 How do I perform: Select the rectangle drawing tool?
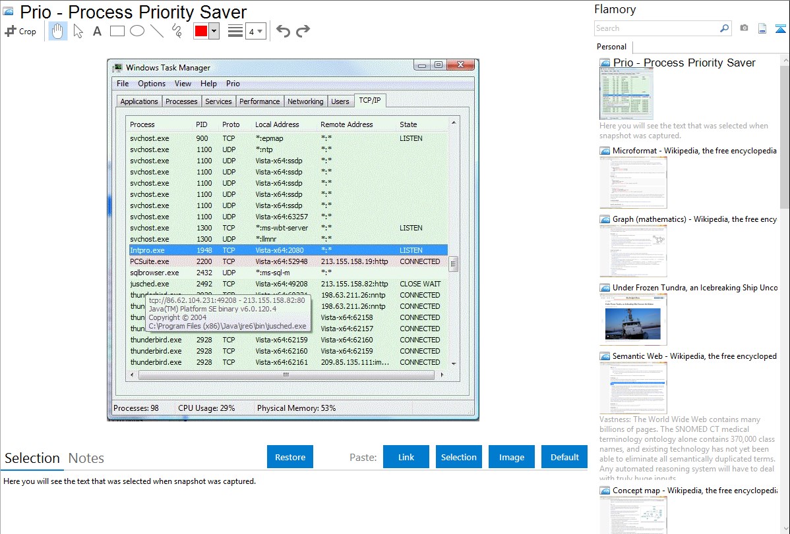coord(117,31)
